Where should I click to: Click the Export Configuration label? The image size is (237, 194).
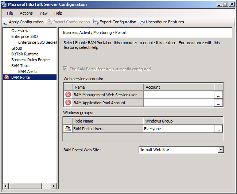click(x=118, y=22)
